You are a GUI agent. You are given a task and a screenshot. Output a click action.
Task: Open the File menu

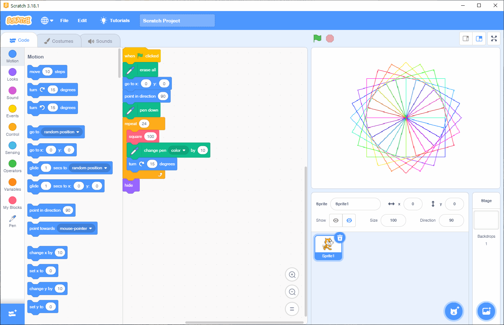(64, 21)
